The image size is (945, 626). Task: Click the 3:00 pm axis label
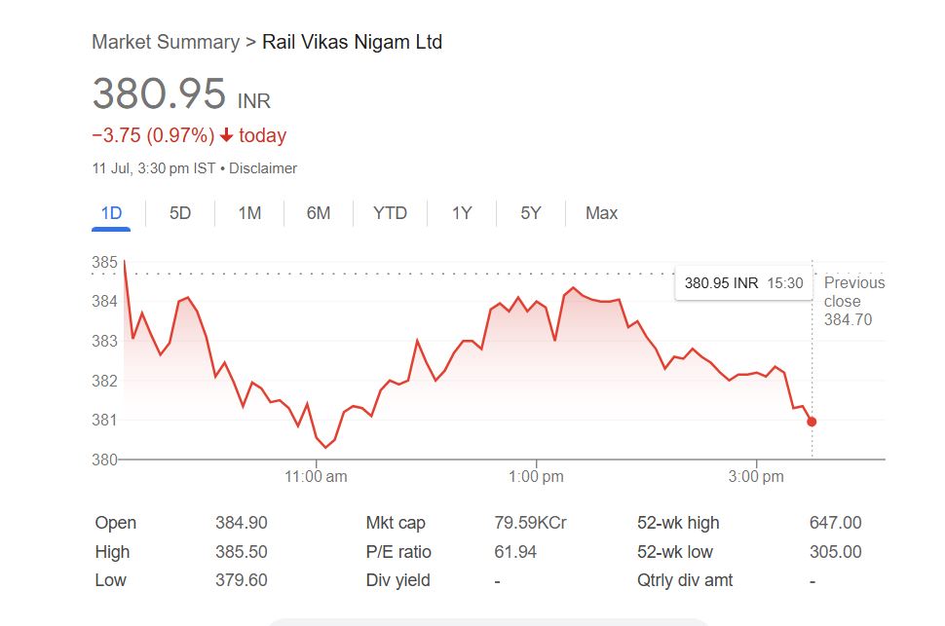click(x=756, y=477)
